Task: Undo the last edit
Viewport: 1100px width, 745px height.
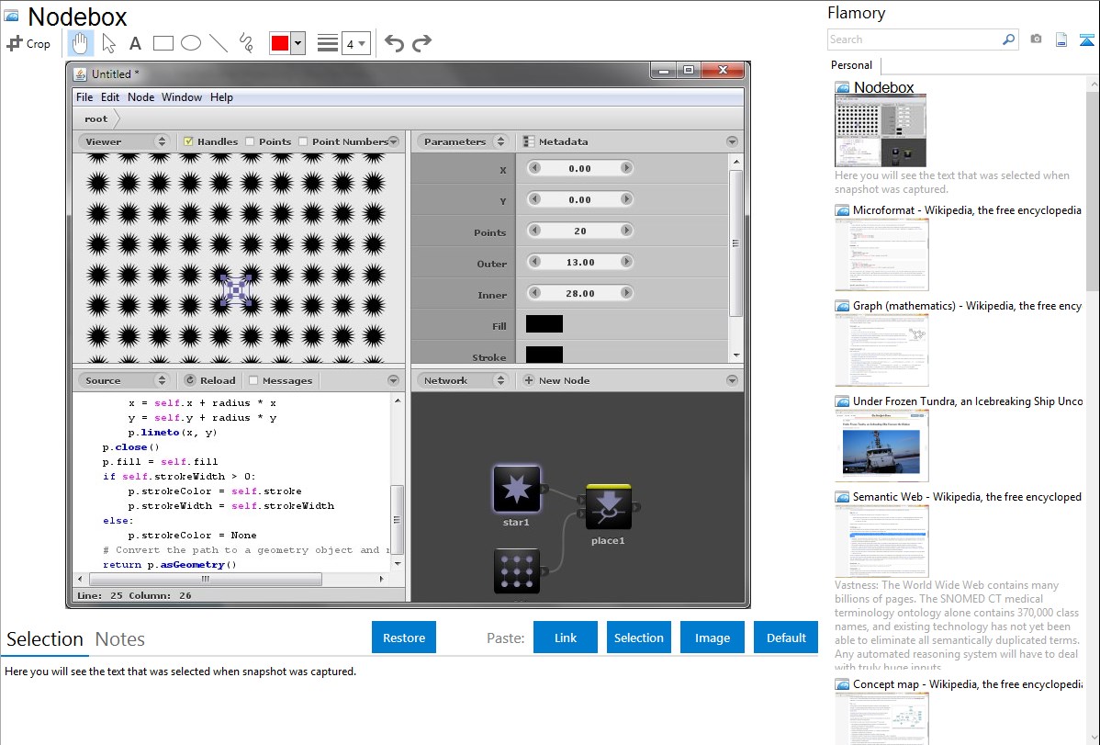Action: click(394, 43)
